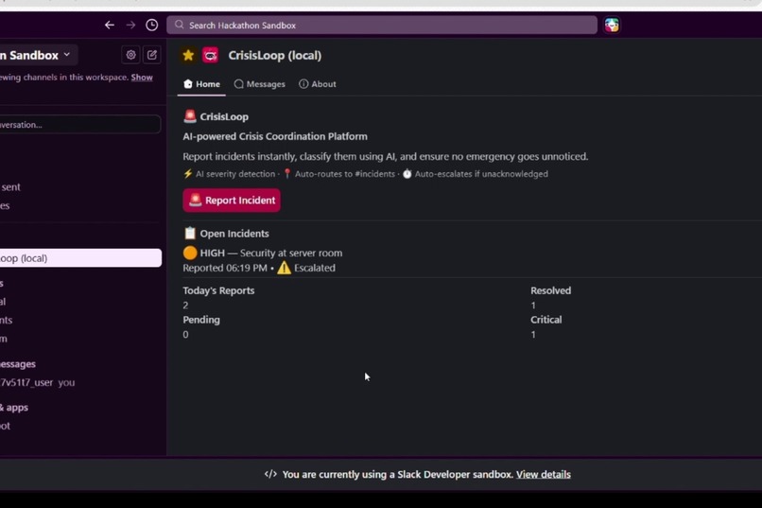Click the Today's Reports label
Image resolution: width=762 pixels, height=508 pixels.
(x=218, y=290)
